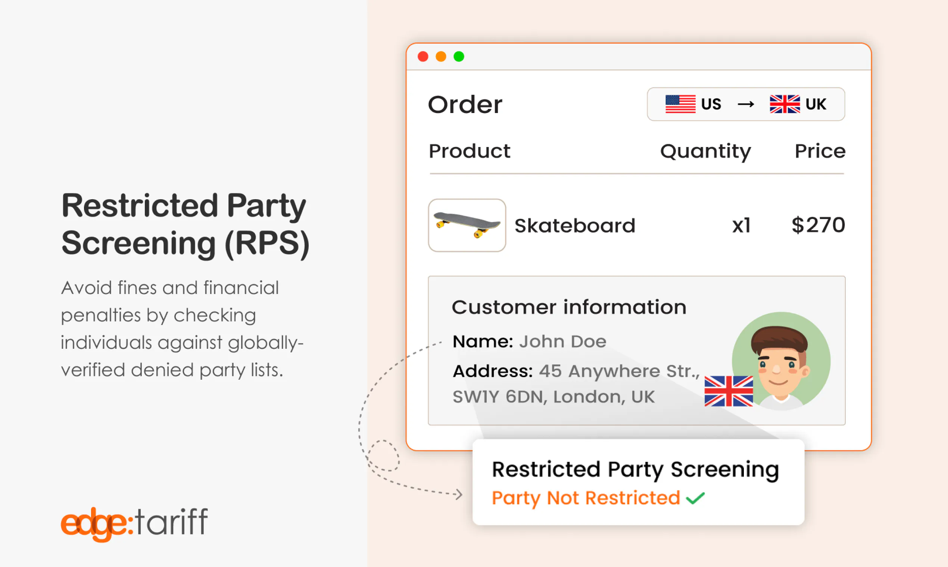Click the arrow between US and UK
The height and width of the screenshot is (567, 948).
coord(745,104)
